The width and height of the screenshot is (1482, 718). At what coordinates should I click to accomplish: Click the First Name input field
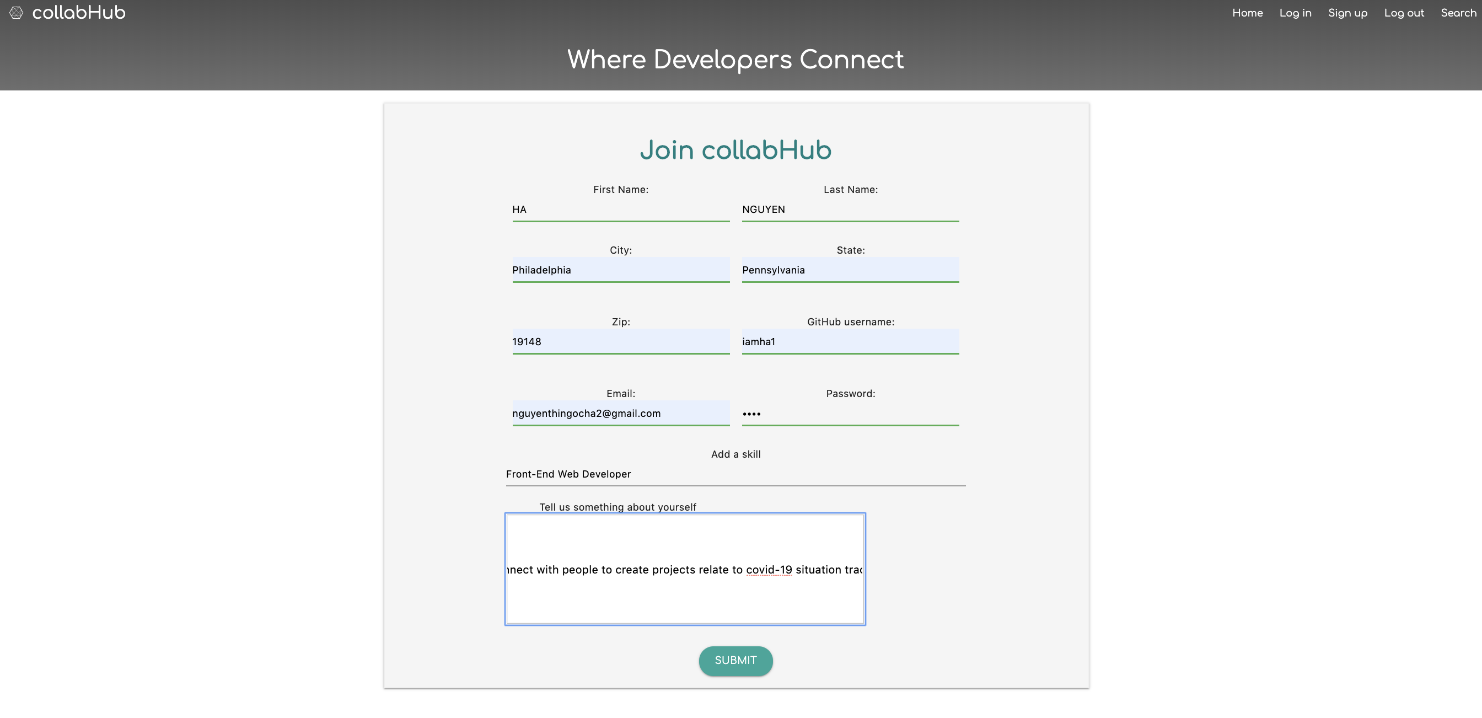621,209
